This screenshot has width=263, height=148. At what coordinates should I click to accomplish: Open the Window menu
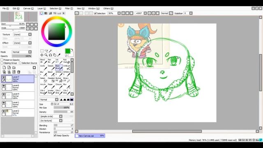[x=94, y=8]
